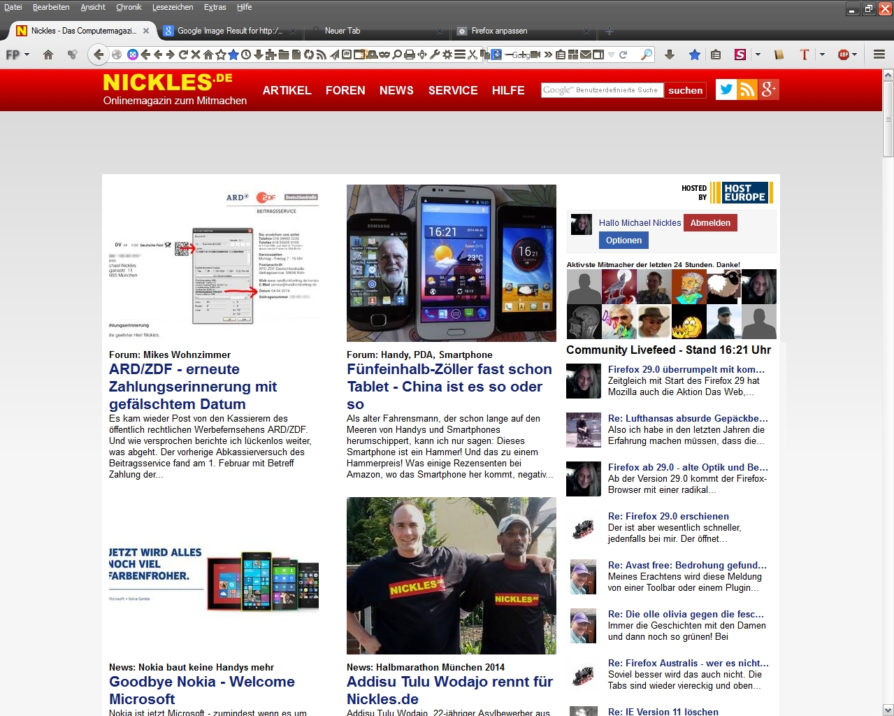Click the Hallo Michael Nickles profile link

(x=640, y=223)
